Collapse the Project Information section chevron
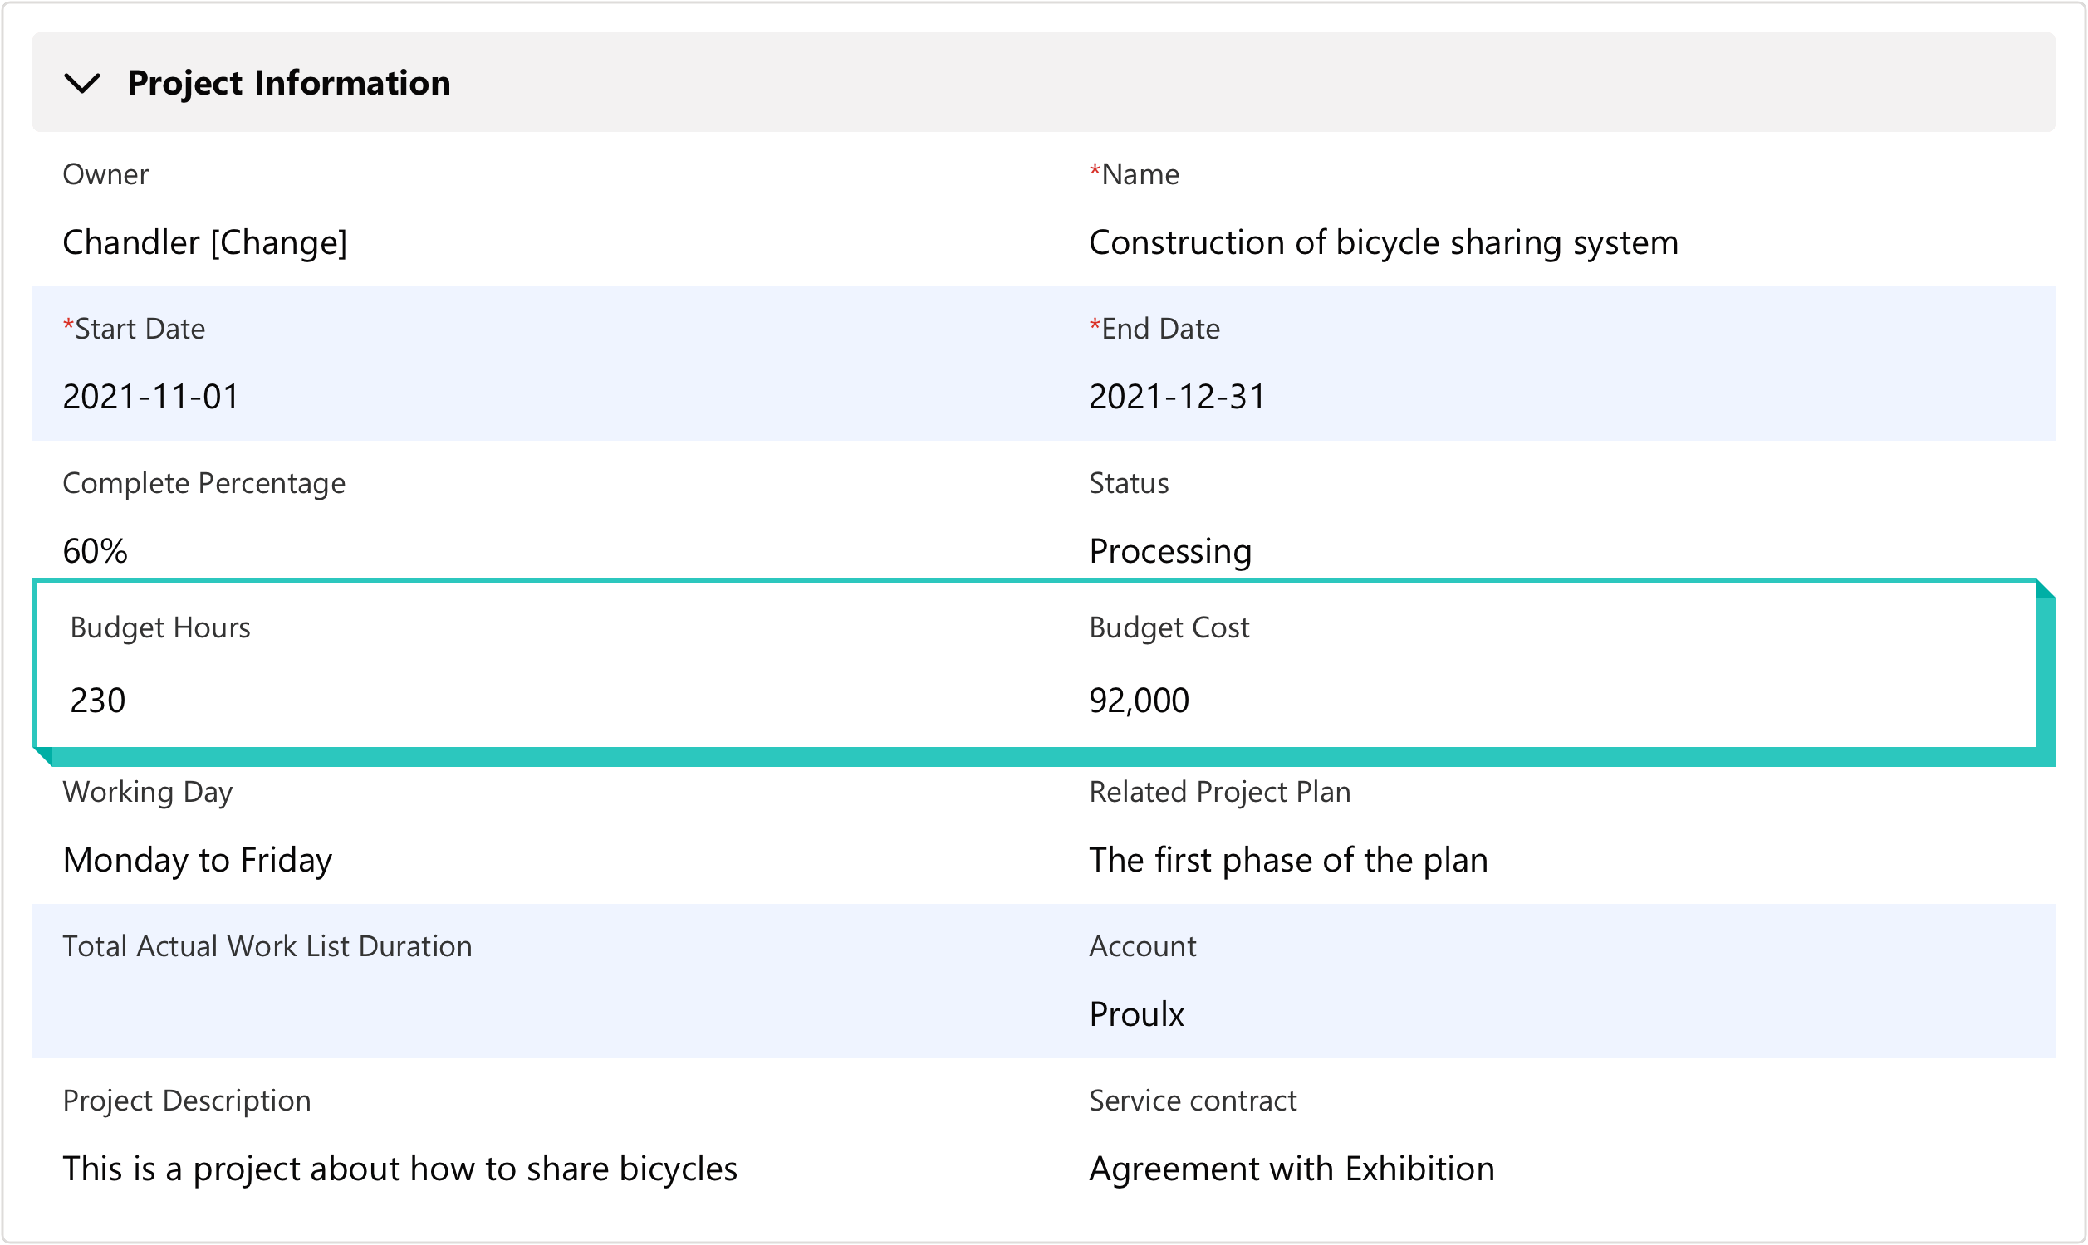Image resolution: width=2088 pixels, height=1245 pixels. tap(82, 83)
